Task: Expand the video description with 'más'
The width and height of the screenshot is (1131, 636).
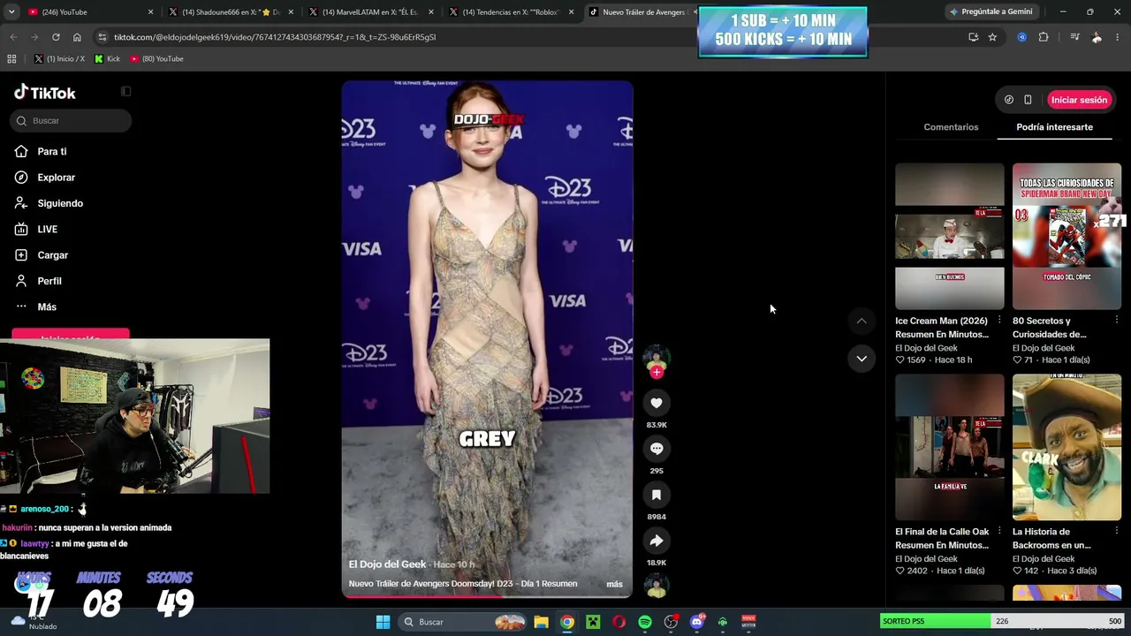Action: point(614,584)
